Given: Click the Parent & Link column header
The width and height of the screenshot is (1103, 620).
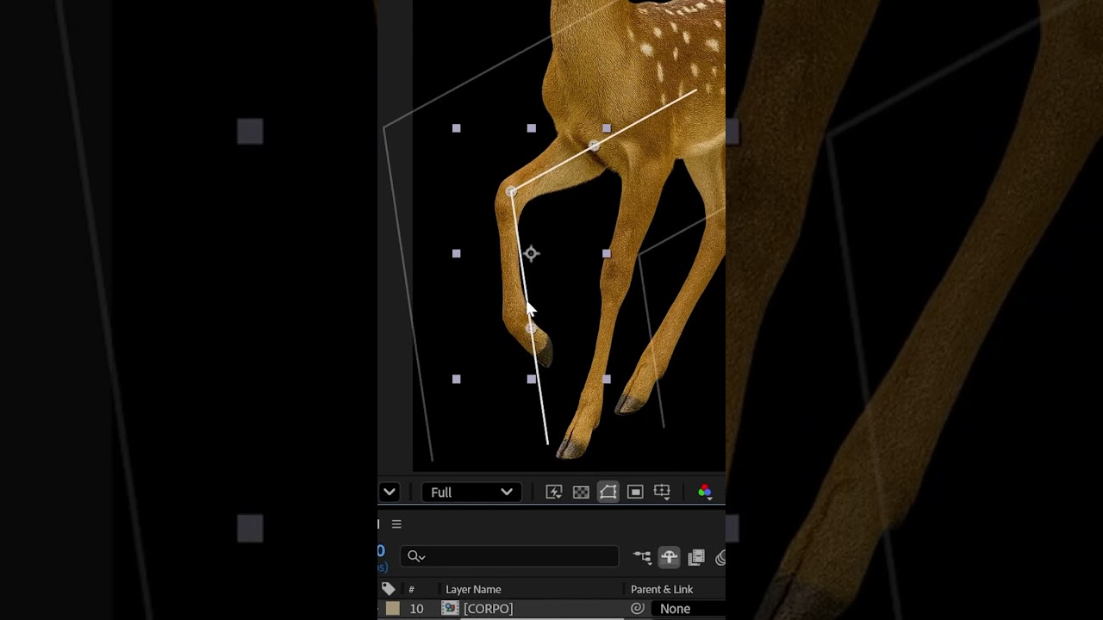Looking at the screenshot, I should point(662,589).
